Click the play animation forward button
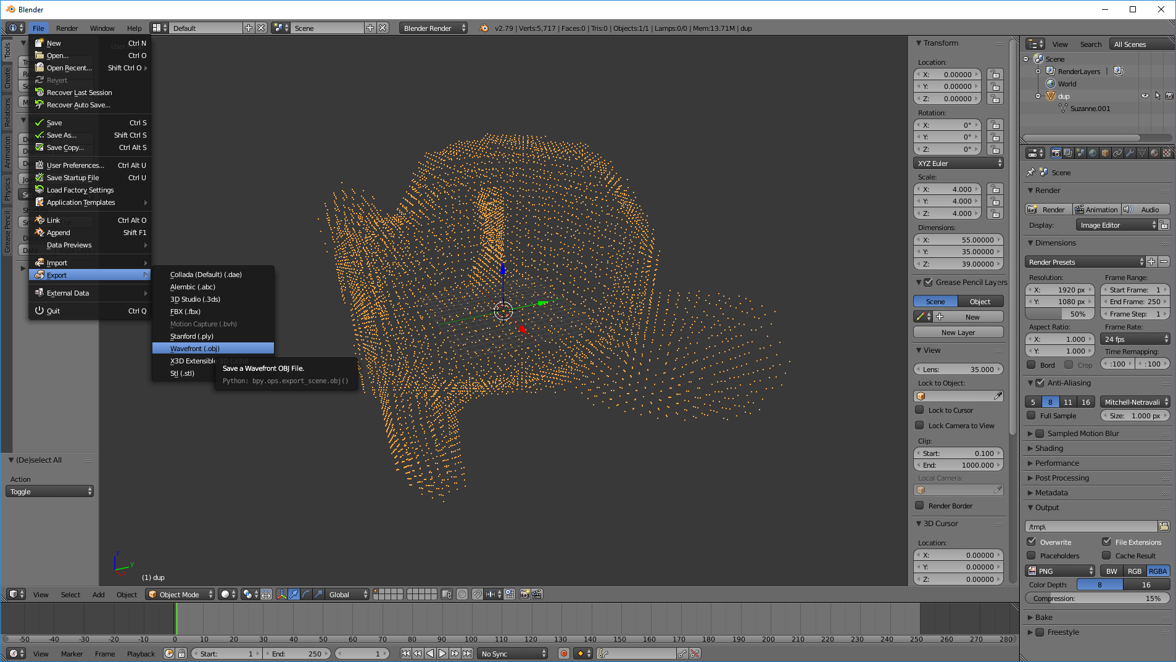The height and width of the screenshot is (662, 1176). click(x=442, y=653)
